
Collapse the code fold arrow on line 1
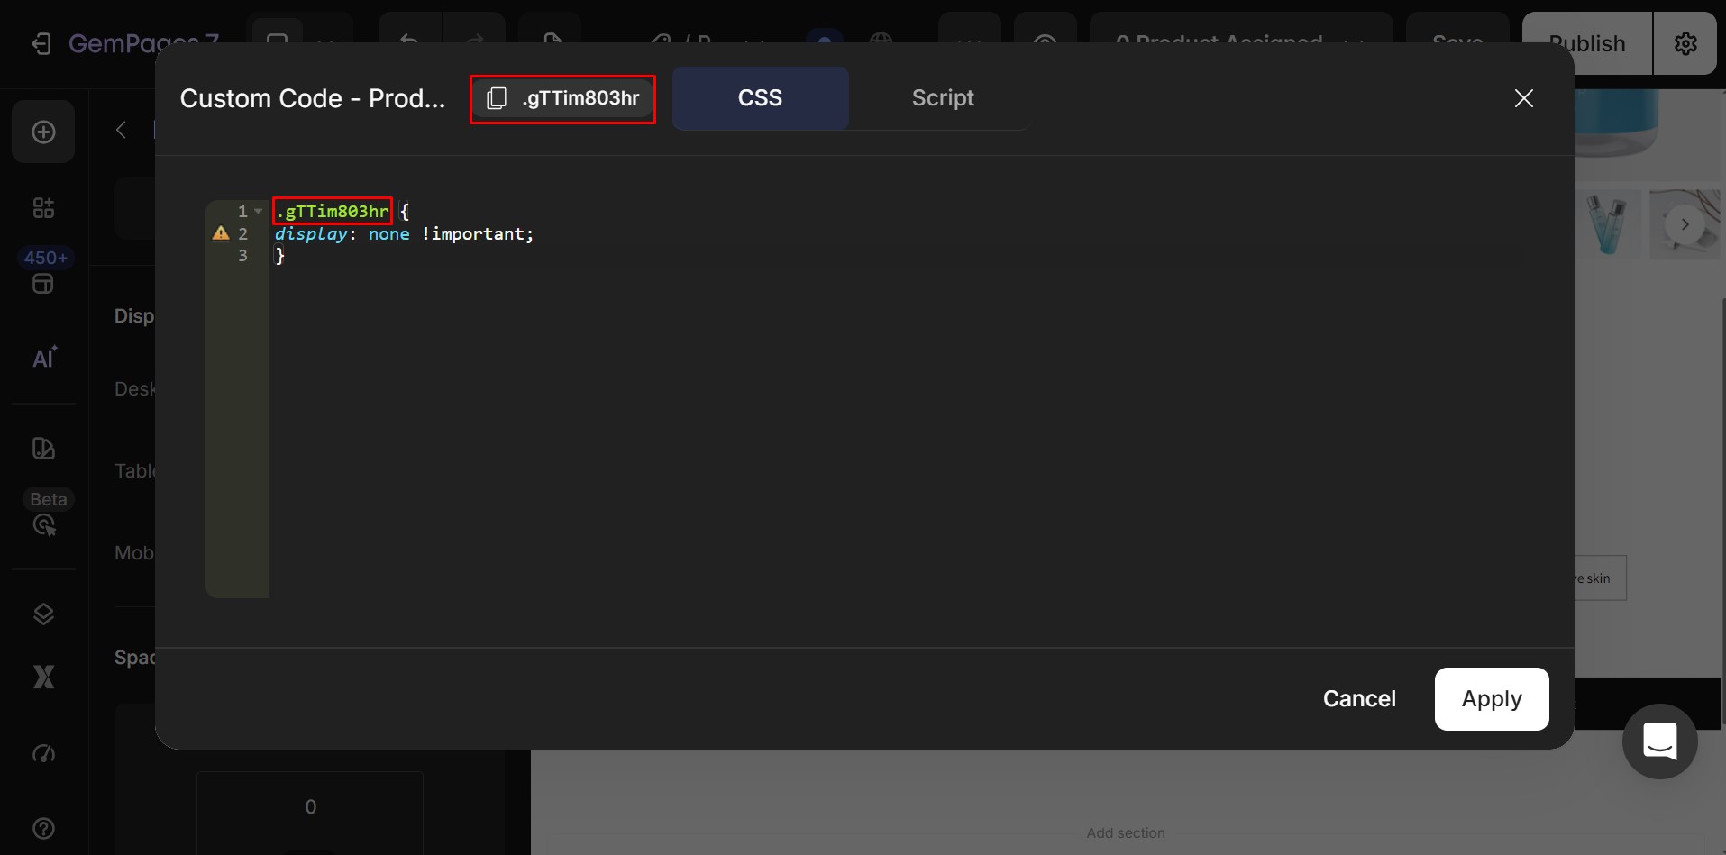259,212
